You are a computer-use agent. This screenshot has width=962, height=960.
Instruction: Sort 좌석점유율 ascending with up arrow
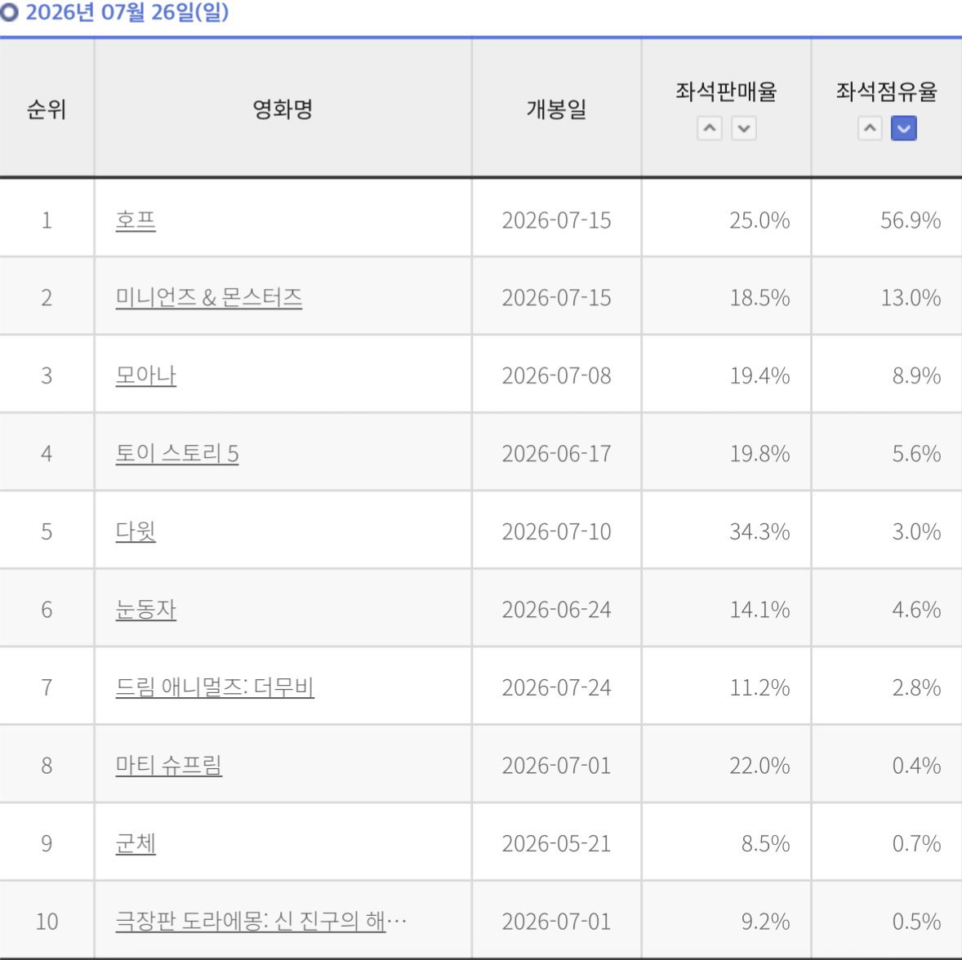point(870,128)
